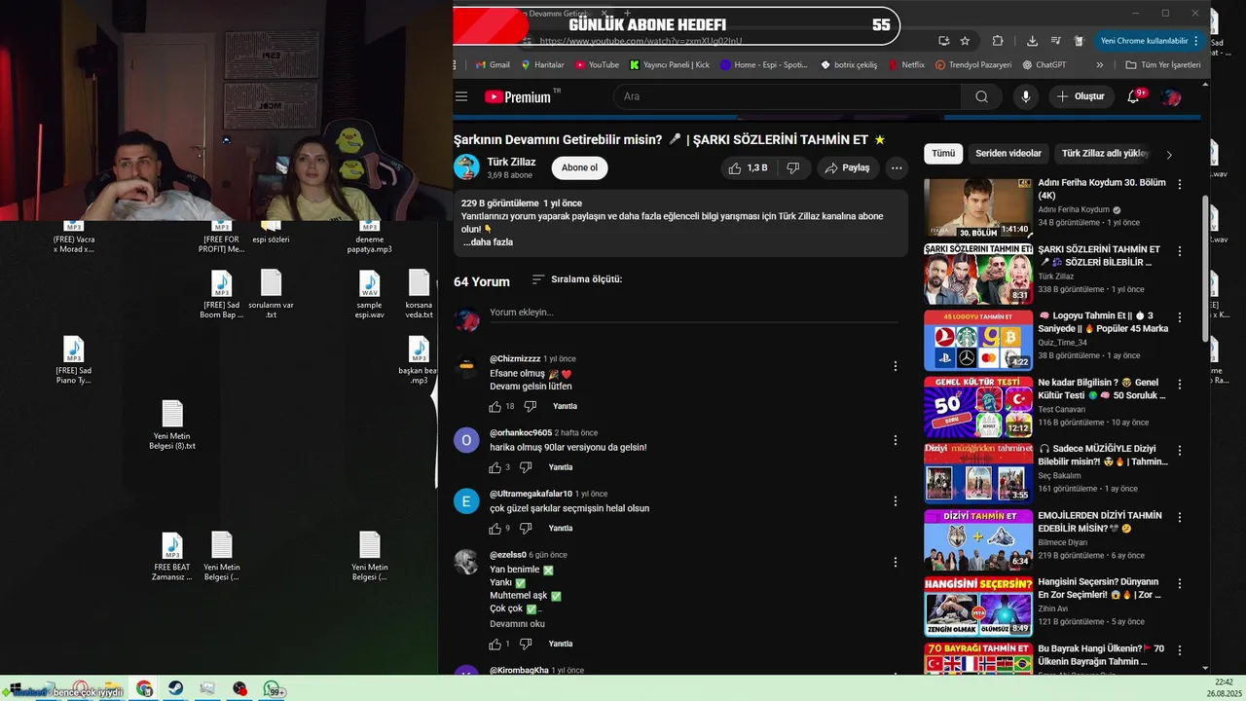Start voice search with the microphone icon

pyautogui.click(x=1025, y=96)
